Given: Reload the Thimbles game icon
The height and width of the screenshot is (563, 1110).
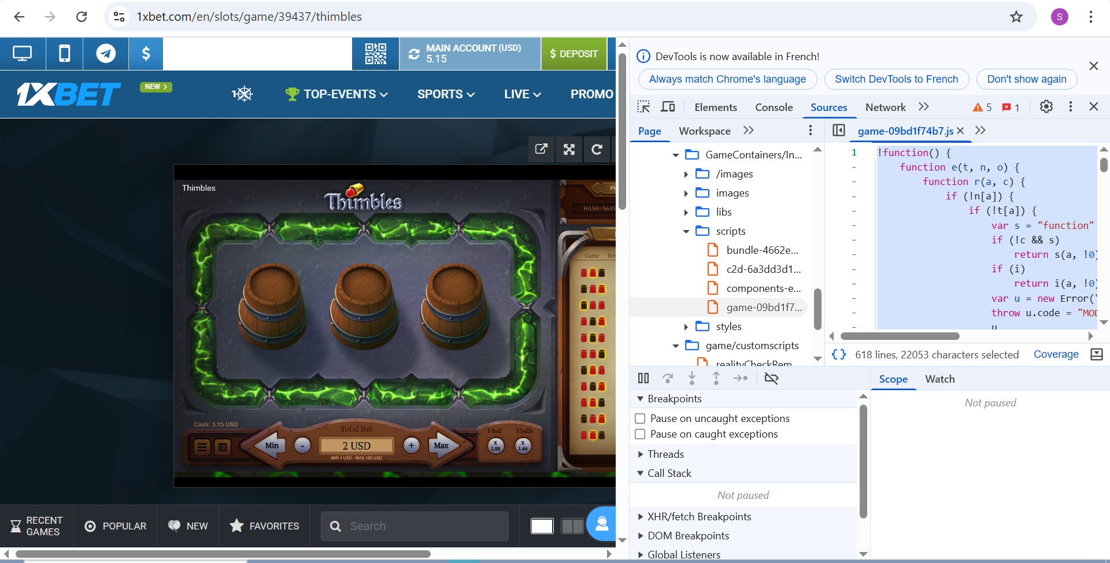Looking at the screenshot, I should [x=597, y=149].
